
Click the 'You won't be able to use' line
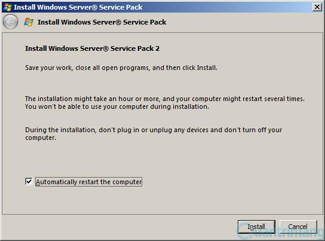point(117,106)
